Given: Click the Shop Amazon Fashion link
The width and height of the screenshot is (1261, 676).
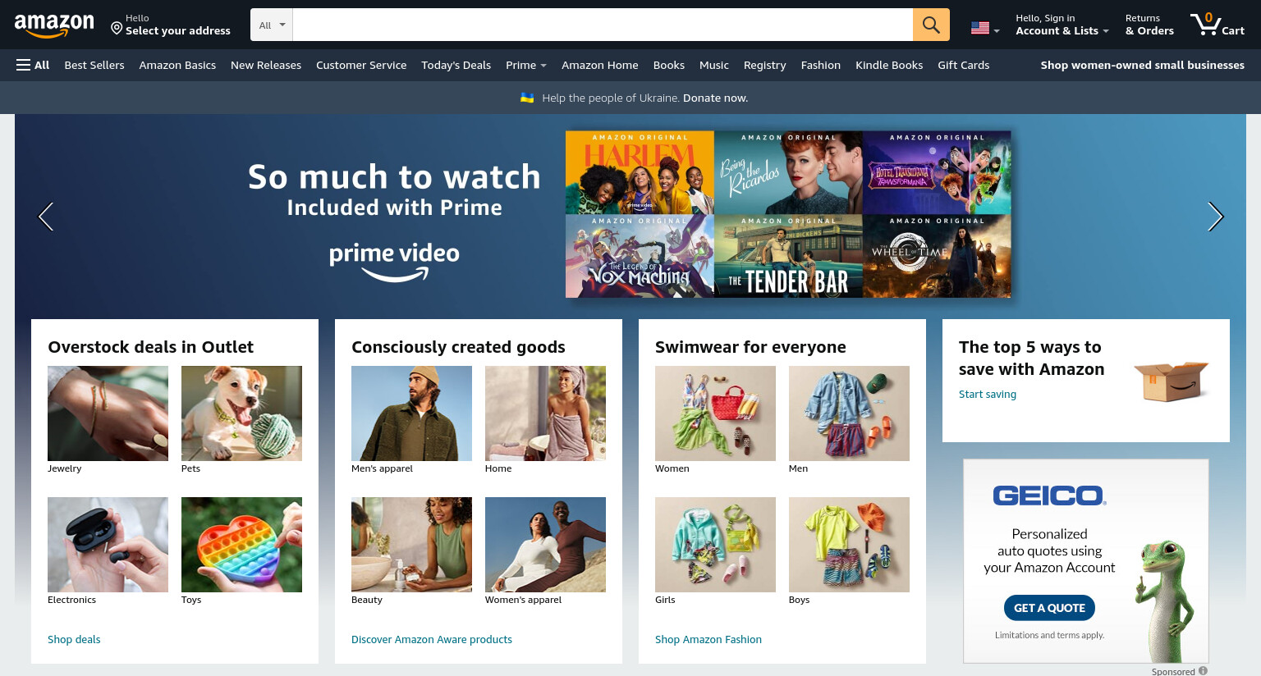Looking at the screenshot, I should (708, 639).
